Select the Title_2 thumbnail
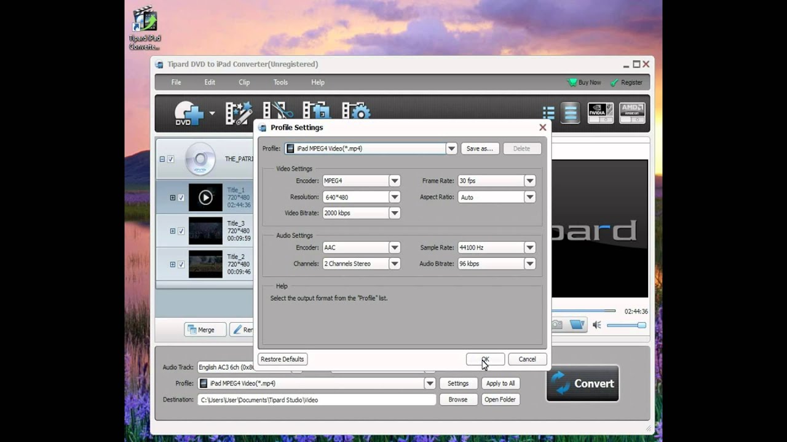The image size is (787, 442). (x=205, y=264)
